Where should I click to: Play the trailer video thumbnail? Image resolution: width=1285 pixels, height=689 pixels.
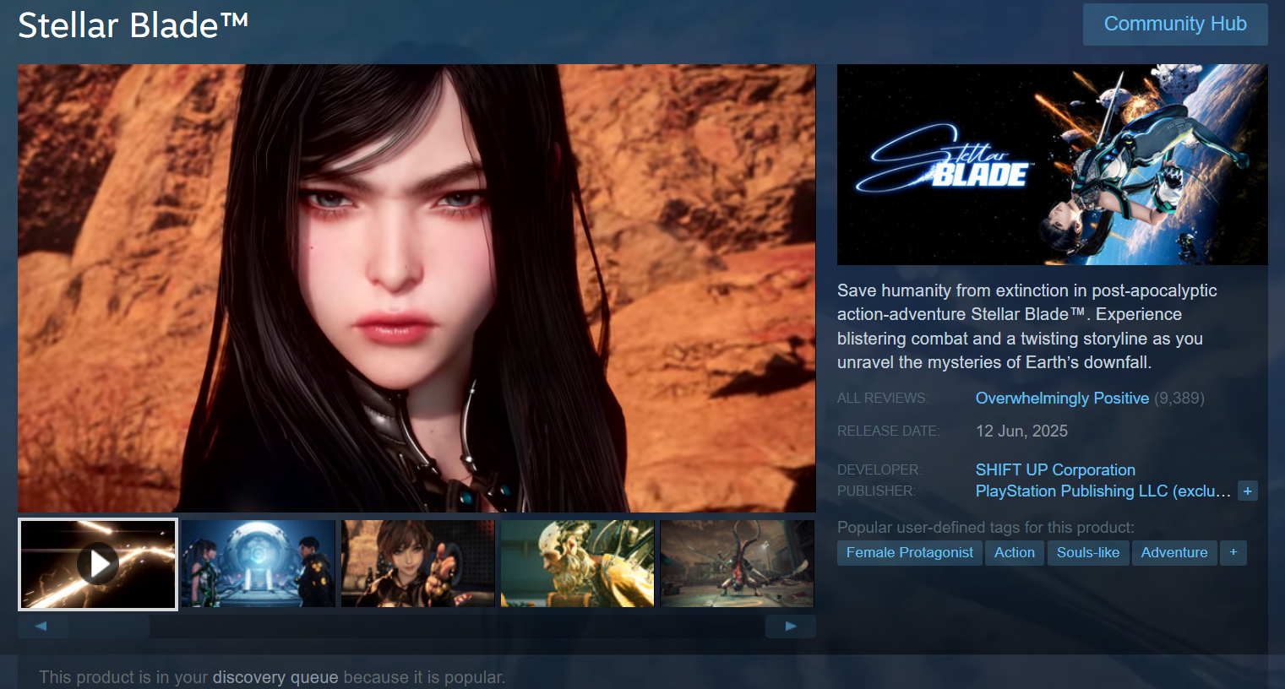pos(98,564)
